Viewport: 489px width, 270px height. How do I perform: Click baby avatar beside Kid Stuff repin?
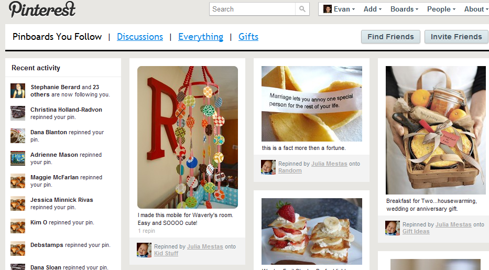144,250
